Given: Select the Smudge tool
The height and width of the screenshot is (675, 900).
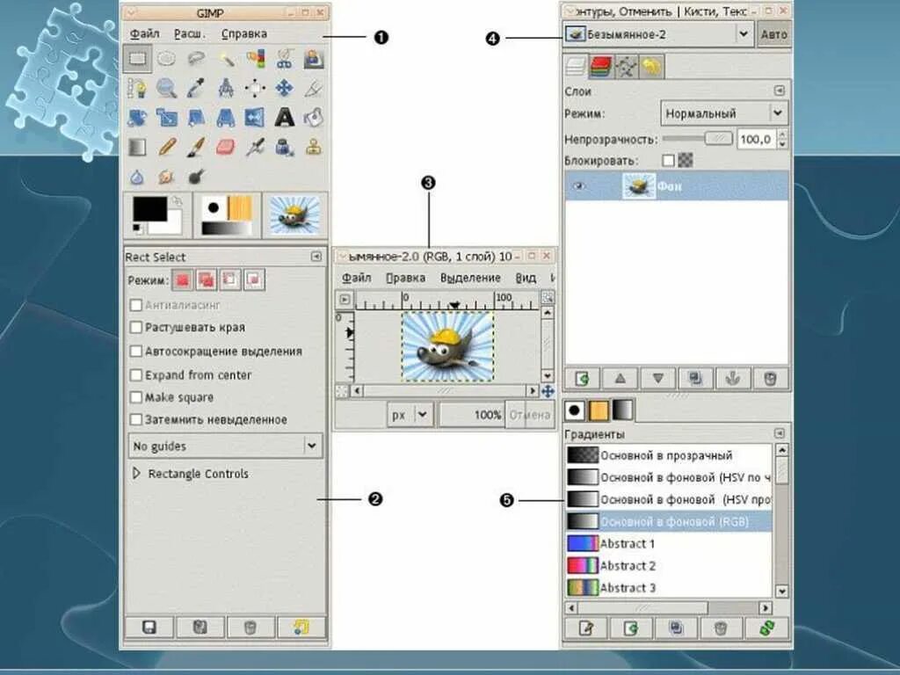Looking at the screenshot, I should point(166,177).
